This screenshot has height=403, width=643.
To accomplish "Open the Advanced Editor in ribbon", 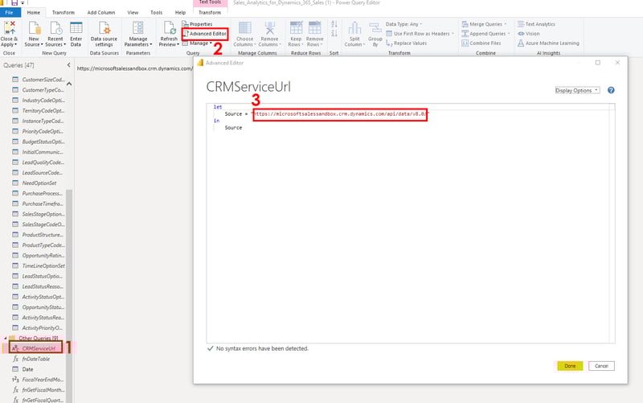I will [204, 34].
